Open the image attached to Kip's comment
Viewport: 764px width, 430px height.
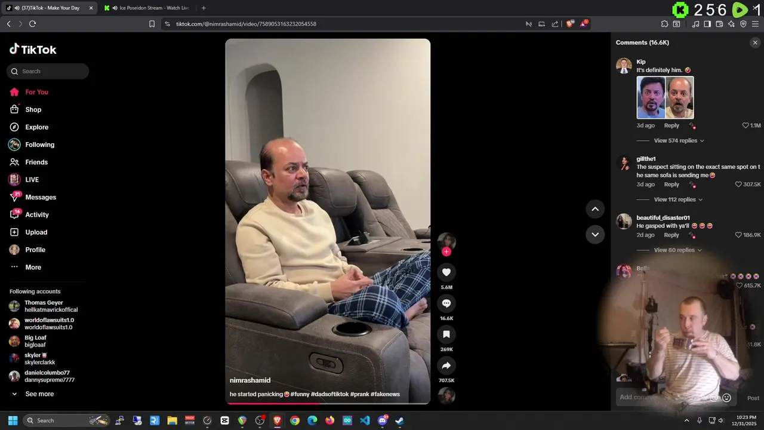tap(665, 97)
